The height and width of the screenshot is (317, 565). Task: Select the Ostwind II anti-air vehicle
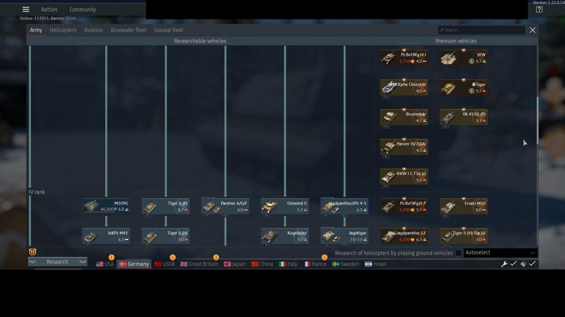(285, 206)
